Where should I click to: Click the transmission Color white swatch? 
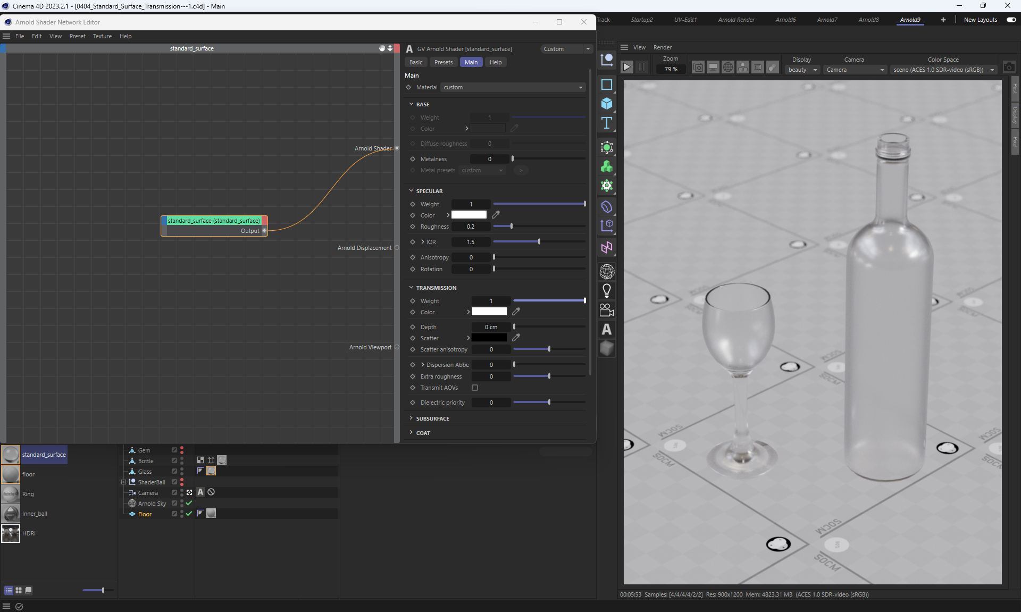click(489, 312)
